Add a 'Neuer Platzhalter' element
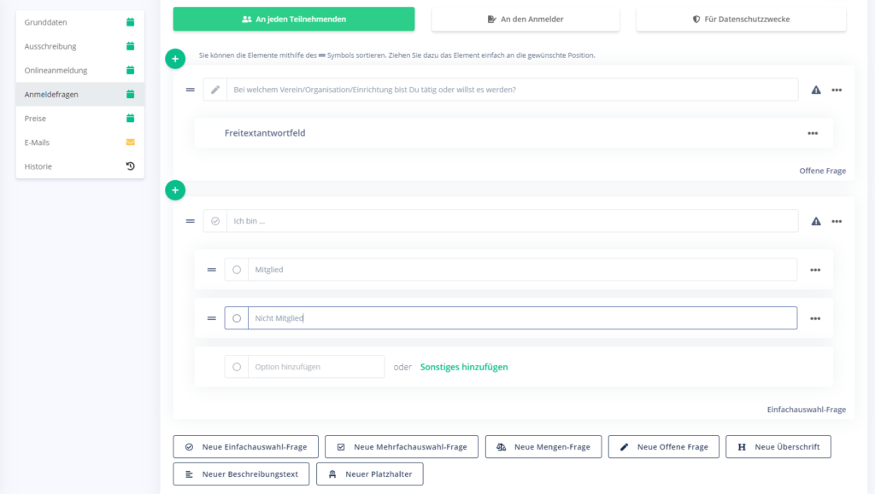875x494 pixels. point(369,474)
